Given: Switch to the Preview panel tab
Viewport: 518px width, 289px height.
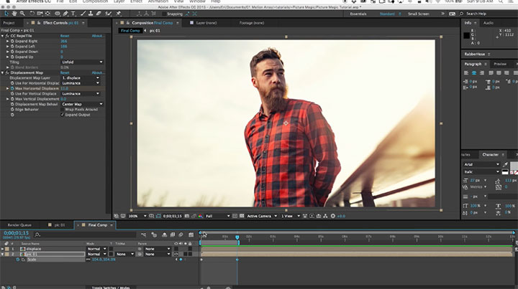Looking at the screenshot, I should [500, 65].
